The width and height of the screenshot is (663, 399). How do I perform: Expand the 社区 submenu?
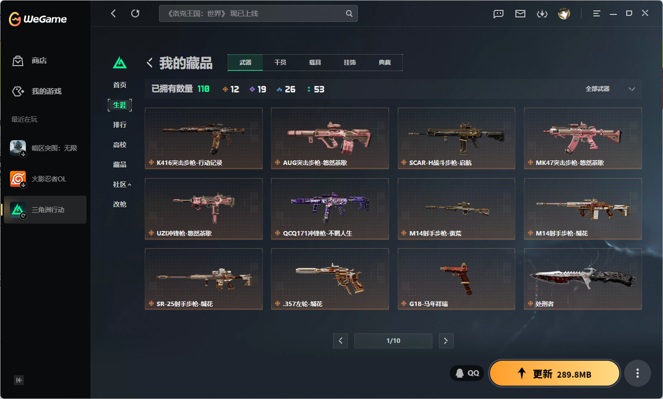pos(122,184)
